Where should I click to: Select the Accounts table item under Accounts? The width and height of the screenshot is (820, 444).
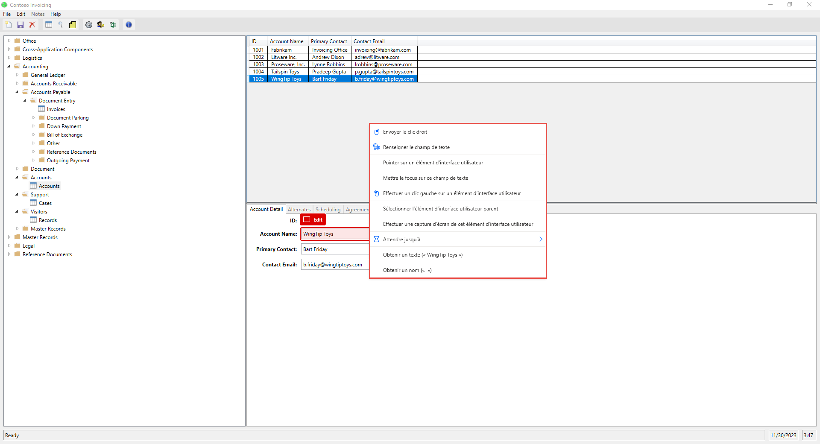(49, 186)
